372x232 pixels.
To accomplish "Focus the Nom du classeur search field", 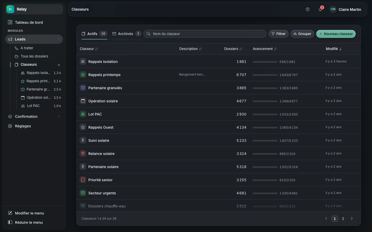I will (205, 34).
